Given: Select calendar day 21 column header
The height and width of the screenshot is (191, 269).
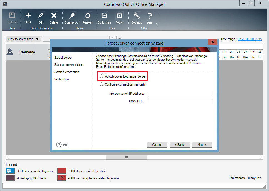Looking at the screenshot, I should pyautogui.click(x=238, y=52).
